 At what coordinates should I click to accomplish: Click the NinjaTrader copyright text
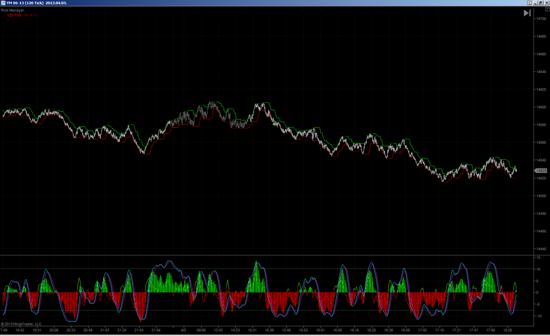[21, 324]
